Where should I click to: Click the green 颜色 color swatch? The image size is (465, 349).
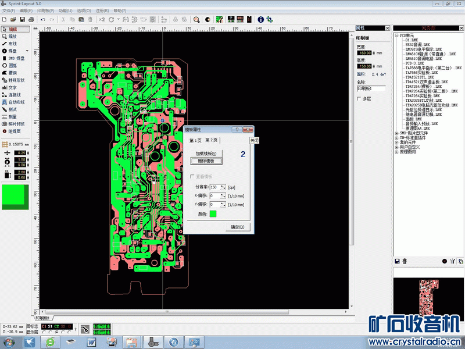click(213, 214)
